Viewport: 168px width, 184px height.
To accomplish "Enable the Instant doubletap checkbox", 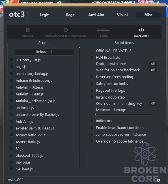I will 92,97.
